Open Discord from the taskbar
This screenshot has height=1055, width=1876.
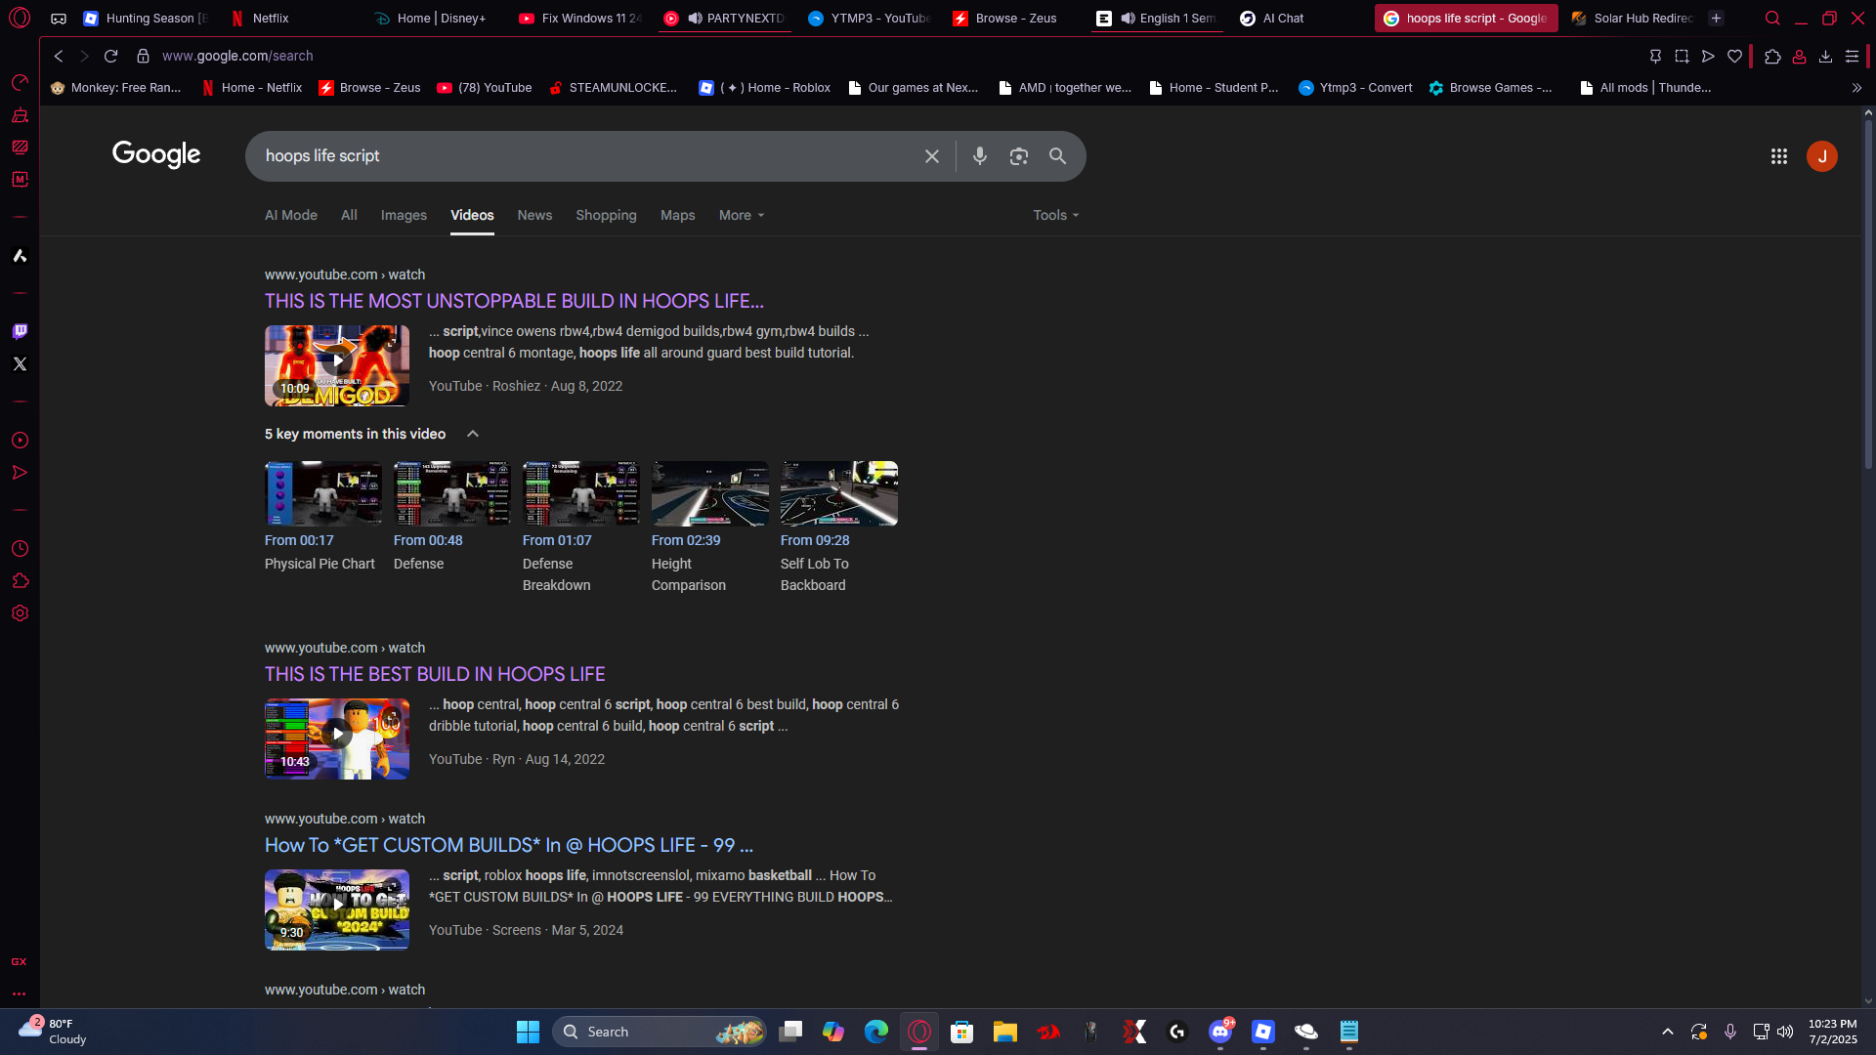[1220, 1032]
